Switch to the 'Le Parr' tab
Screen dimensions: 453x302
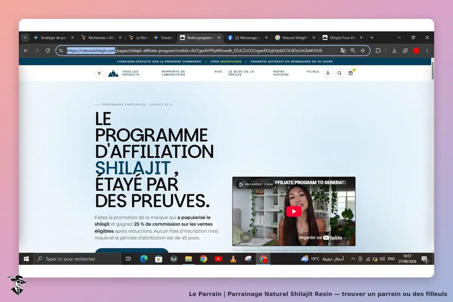point(138,38)
